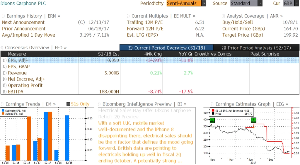Open the Source Standard dropdown arrow
300x165 pixels.
[260, 4]
